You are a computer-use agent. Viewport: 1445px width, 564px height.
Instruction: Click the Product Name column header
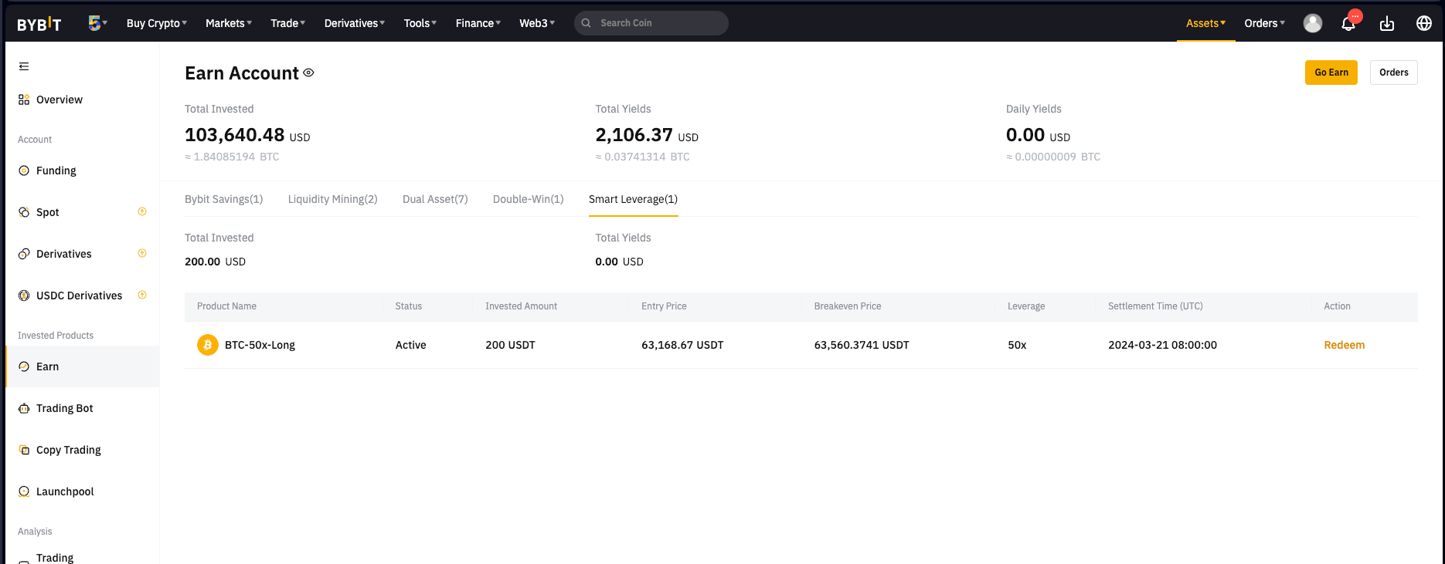pos(226,306)
